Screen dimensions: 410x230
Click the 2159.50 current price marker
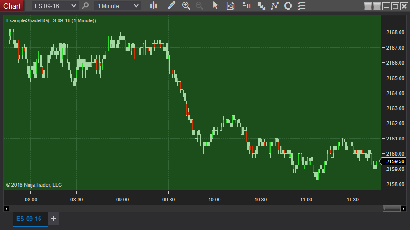[393, 161]
